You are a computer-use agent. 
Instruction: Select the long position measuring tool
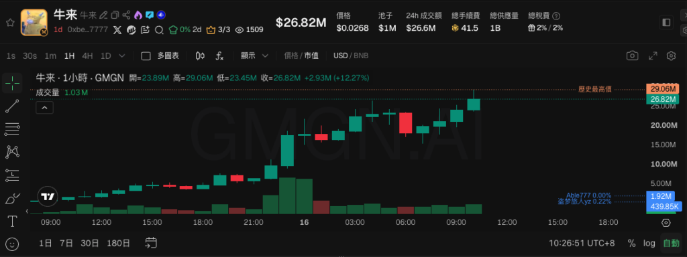pos(12,175)
